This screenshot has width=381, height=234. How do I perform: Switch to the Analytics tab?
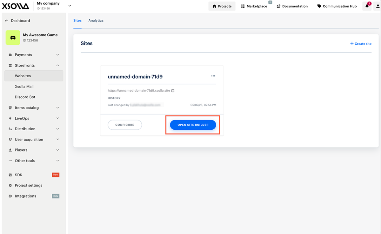pos(96,20)
